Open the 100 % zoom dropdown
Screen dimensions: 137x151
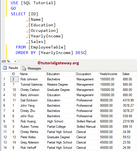15,61
